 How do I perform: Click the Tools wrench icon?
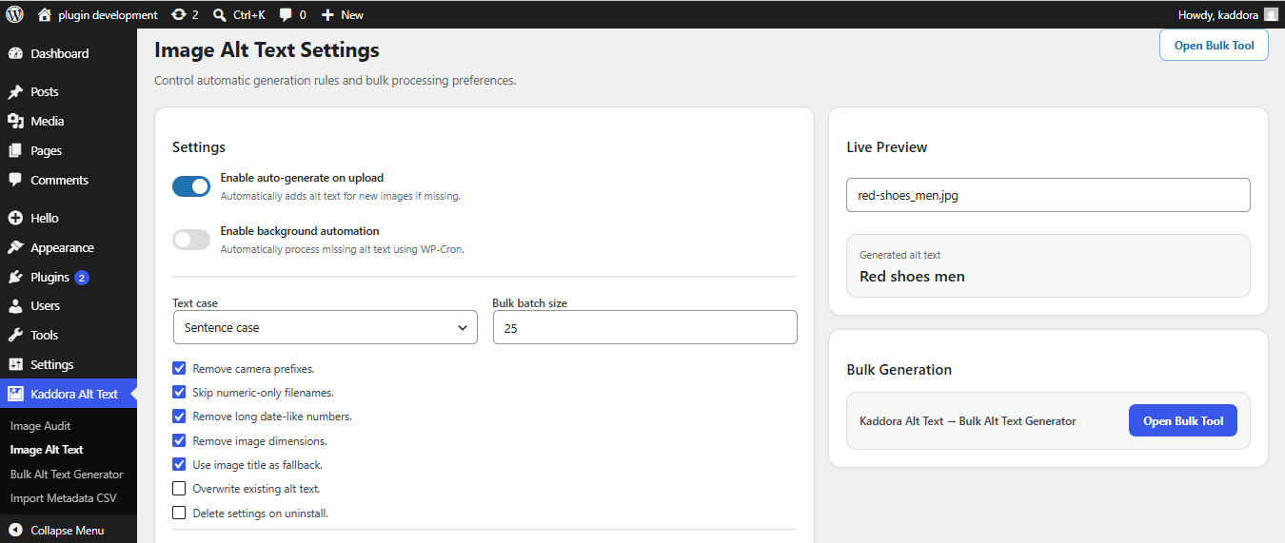coord(15,335)
